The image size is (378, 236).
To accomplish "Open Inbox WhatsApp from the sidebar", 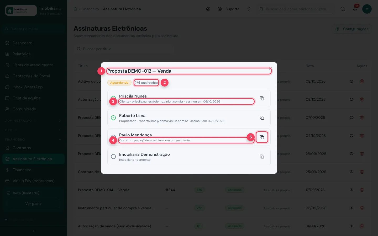I will pyautogui.click(x=33, y=87).
